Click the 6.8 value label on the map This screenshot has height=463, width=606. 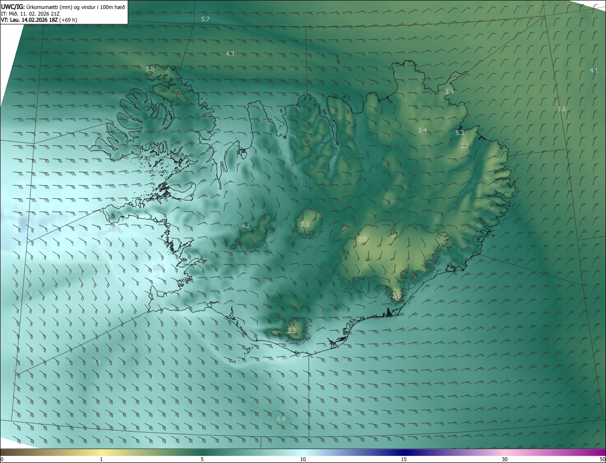point(281,419)
